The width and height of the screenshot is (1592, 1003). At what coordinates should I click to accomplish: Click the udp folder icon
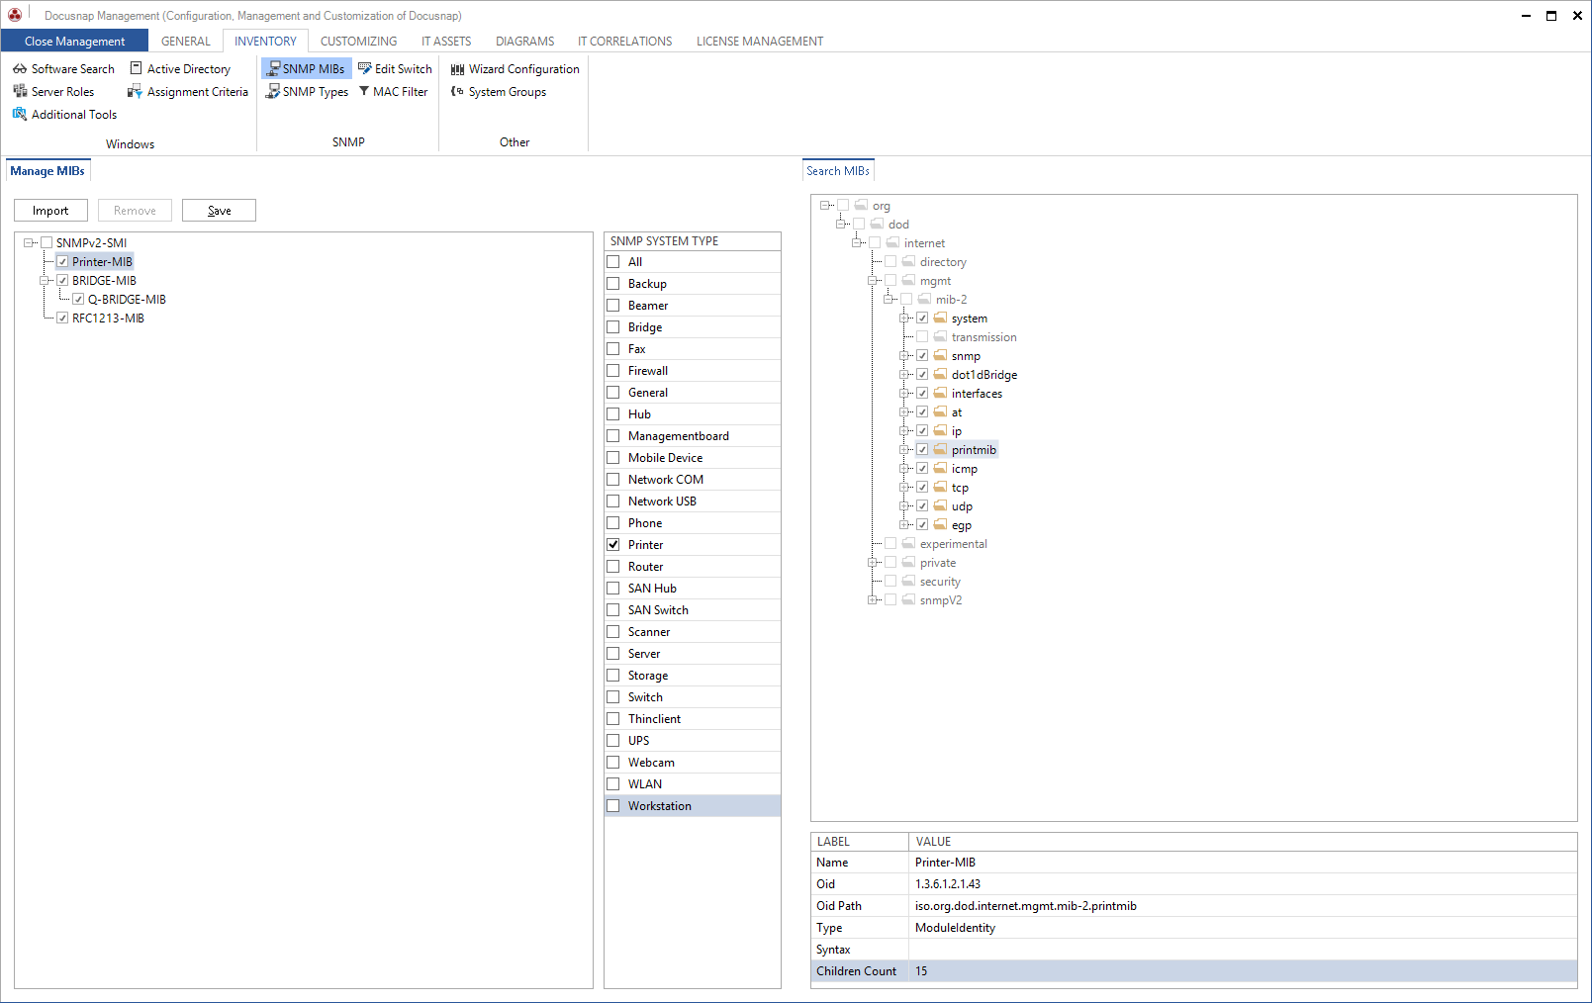point(940,505)
